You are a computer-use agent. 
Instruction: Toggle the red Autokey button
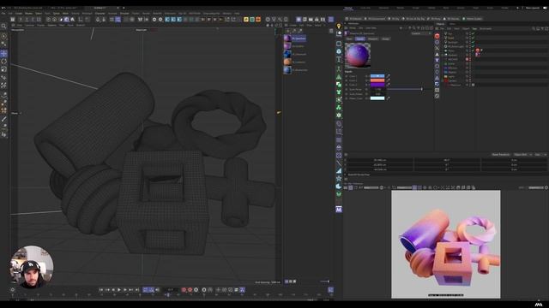190,290
